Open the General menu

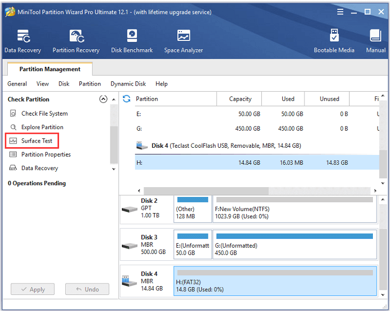coord(17,84)
